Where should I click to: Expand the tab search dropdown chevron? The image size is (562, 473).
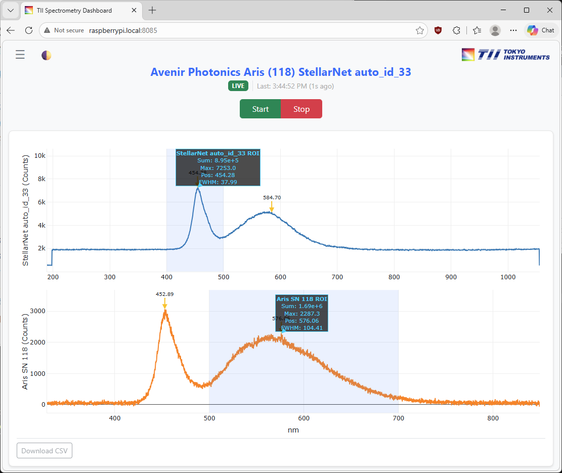point(10,10)
